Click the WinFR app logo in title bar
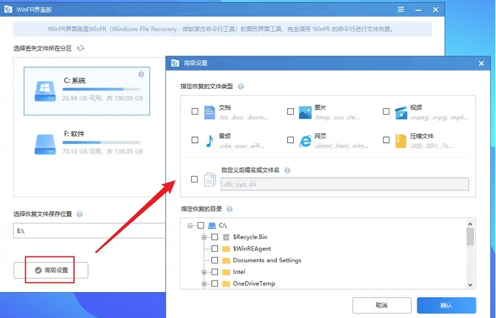This screenshot has width=496, height=318. 8,10
